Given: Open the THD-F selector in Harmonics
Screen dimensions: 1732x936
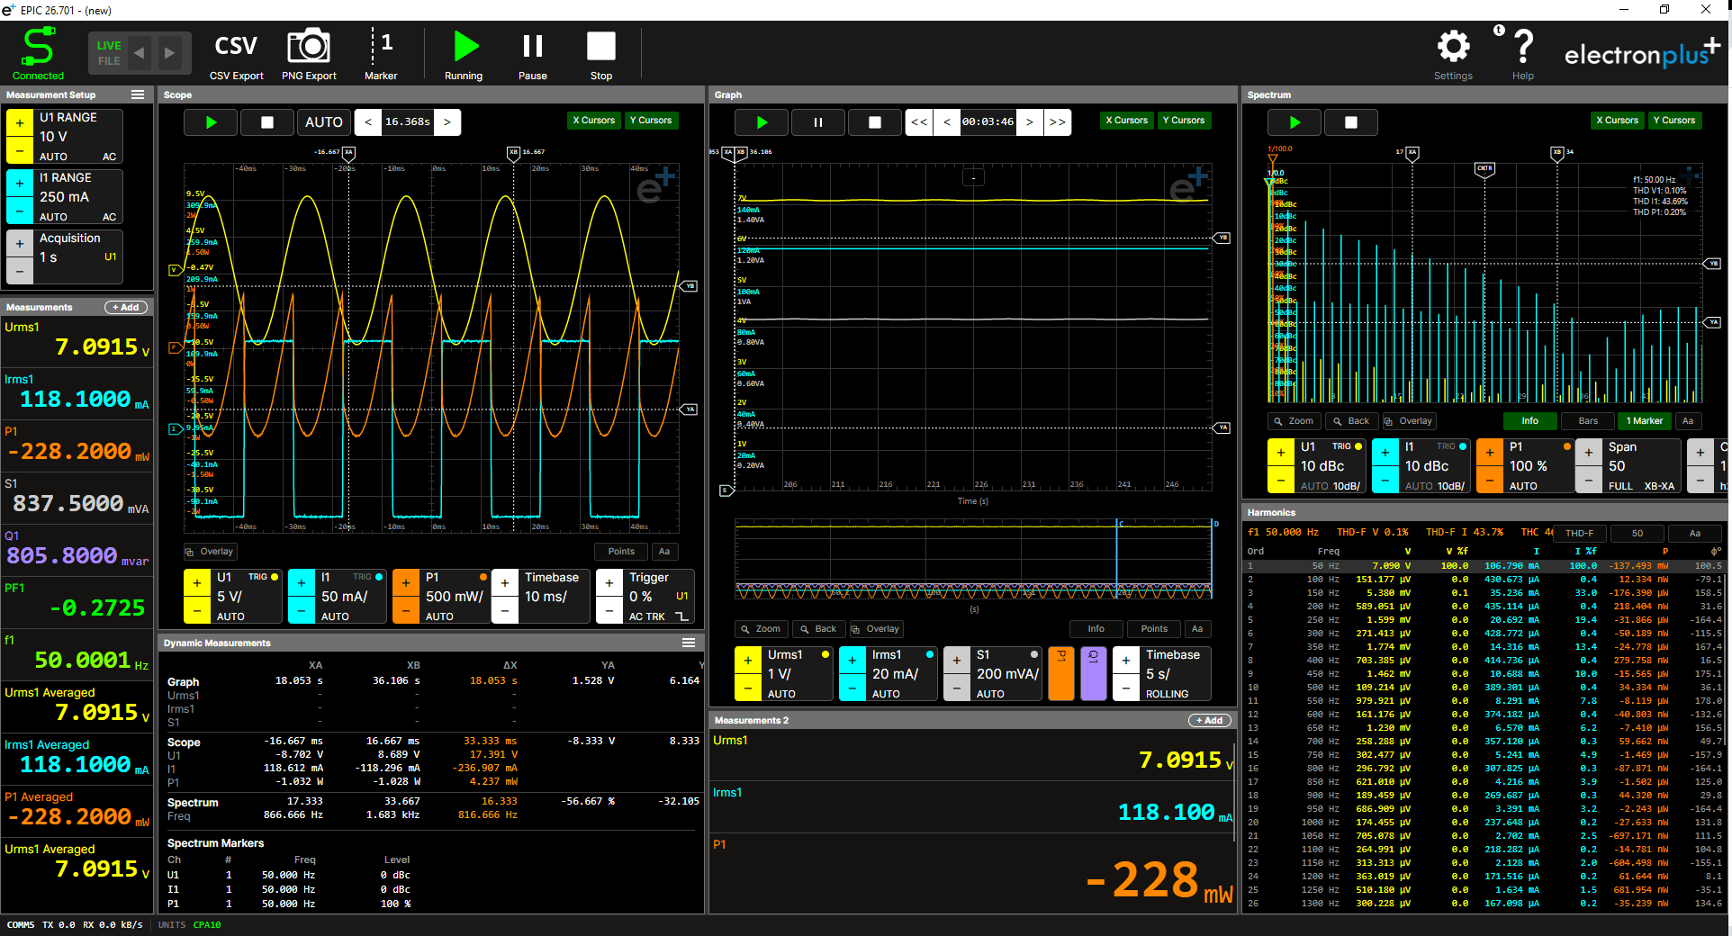Looking at the screenshot, I should click(x=1580, y=534).
